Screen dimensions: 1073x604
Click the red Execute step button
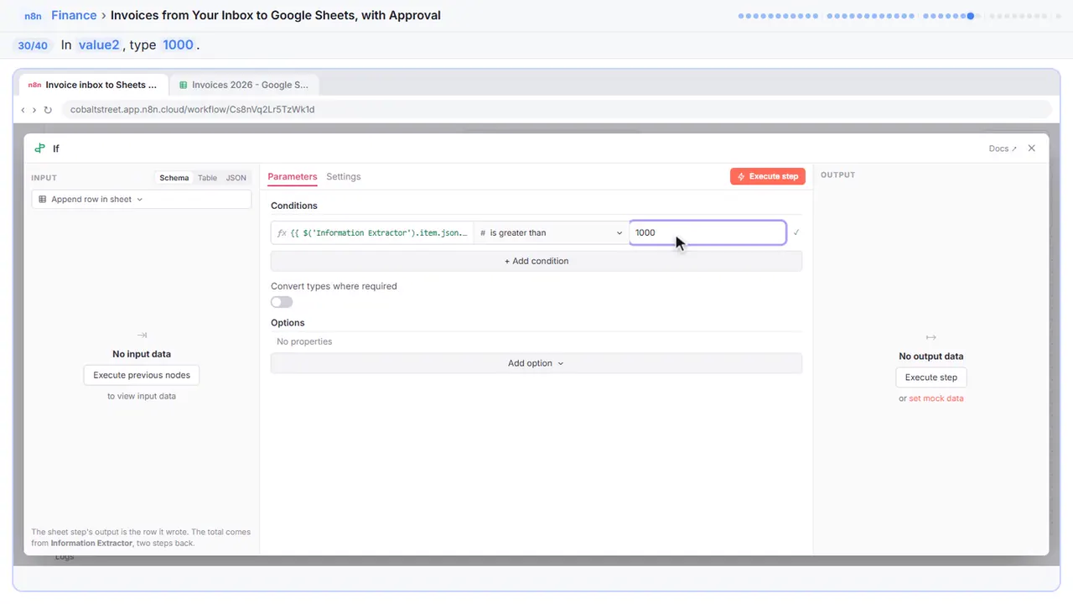pos(768,177)
